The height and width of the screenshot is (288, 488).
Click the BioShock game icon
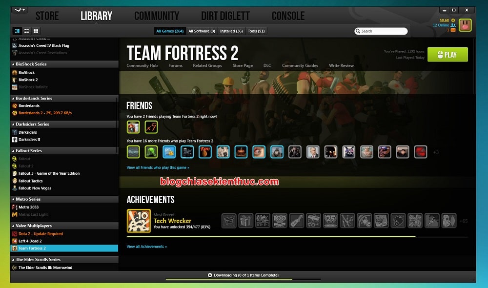coord(14,73)
